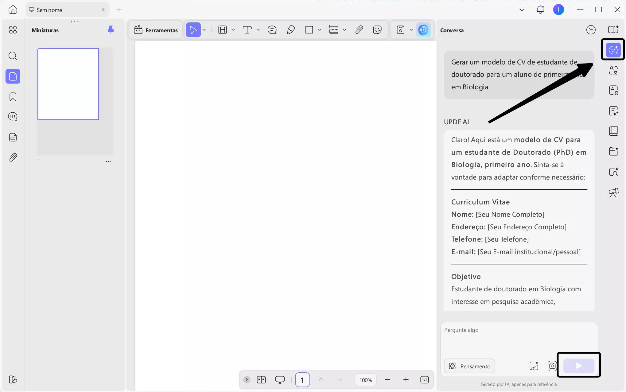Screen dimensions: 626x392
Task: Toggle the Pensamento mode in the AI chat
Action: point(469,366)
